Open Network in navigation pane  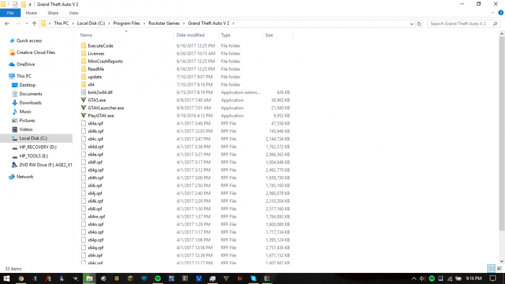click(x=25, y=177)
